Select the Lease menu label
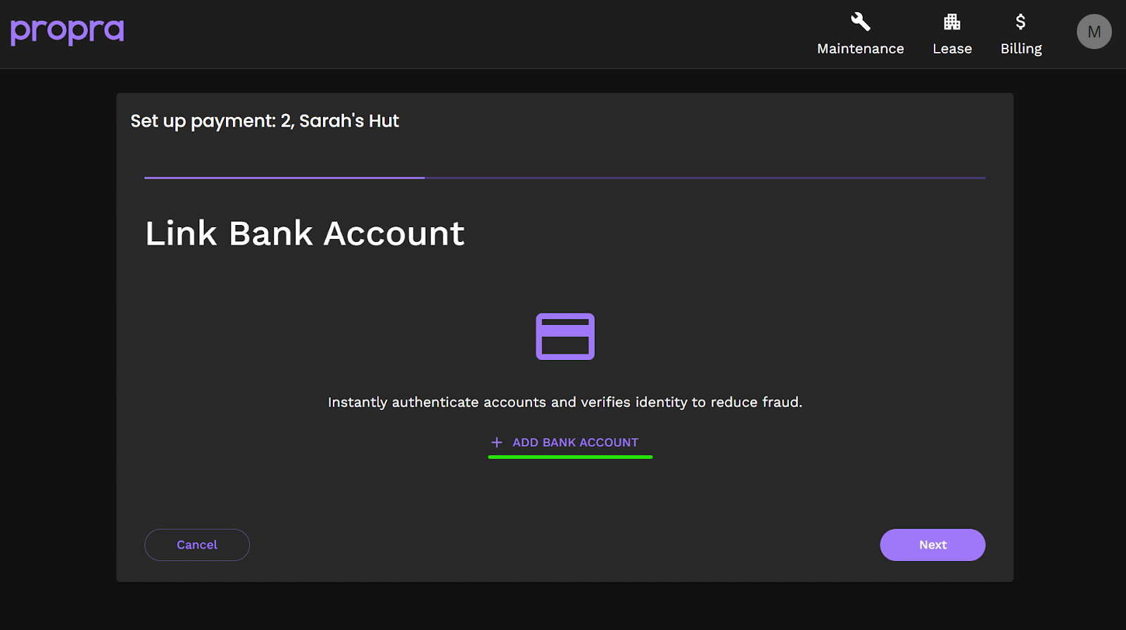The height and width of the screenshot is (630, 1126). point(952,49)
